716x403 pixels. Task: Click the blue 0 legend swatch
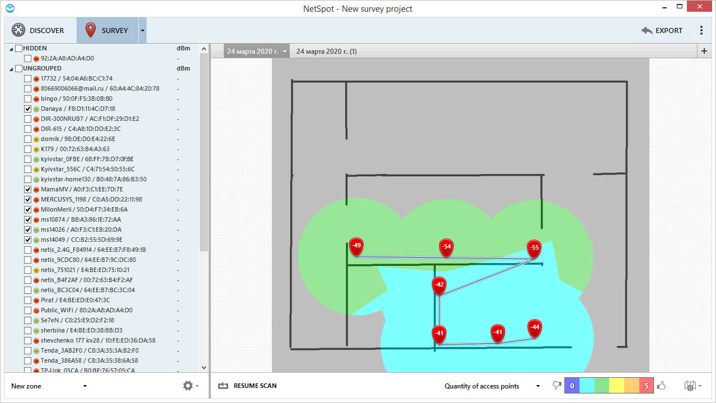572,386
